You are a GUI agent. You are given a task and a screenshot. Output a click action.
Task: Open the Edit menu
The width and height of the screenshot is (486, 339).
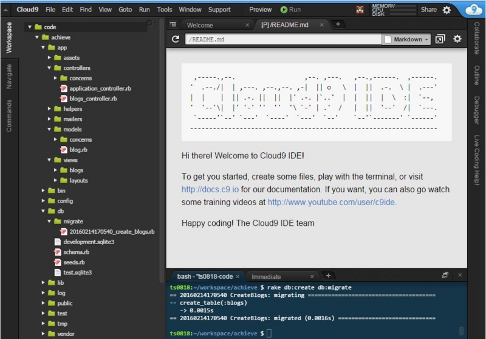point(67,10)
